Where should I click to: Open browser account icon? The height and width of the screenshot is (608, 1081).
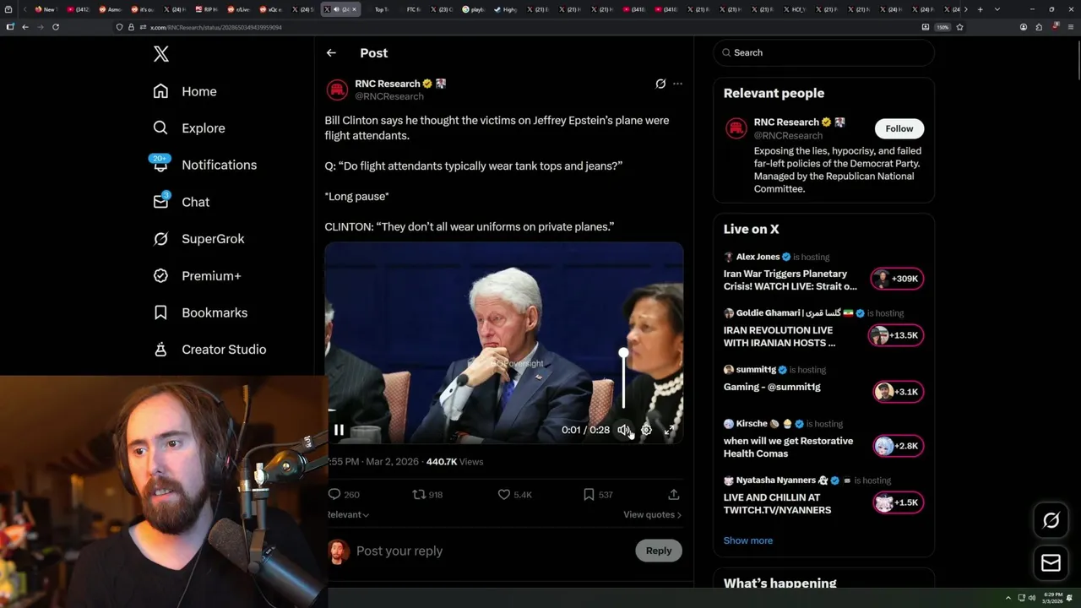[1024, 27]
